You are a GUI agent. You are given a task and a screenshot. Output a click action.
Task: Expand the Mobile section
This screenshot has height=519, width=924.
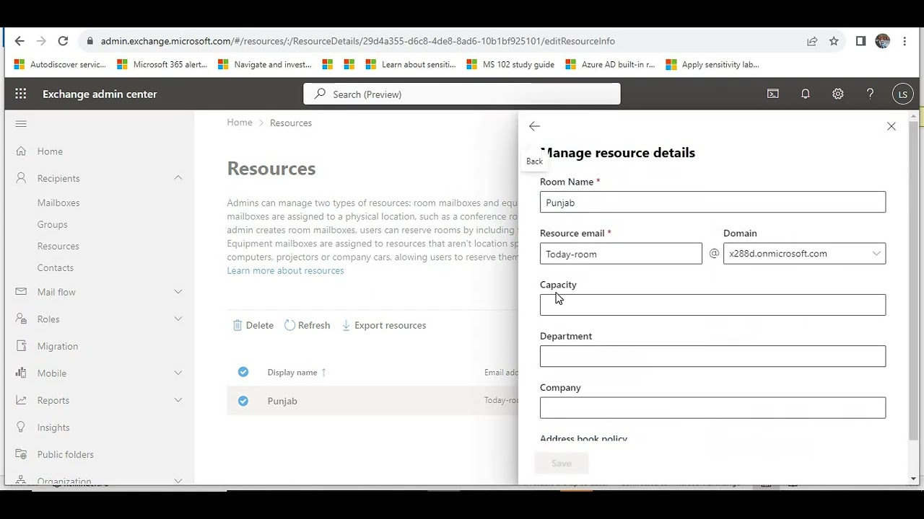point(178,373)
